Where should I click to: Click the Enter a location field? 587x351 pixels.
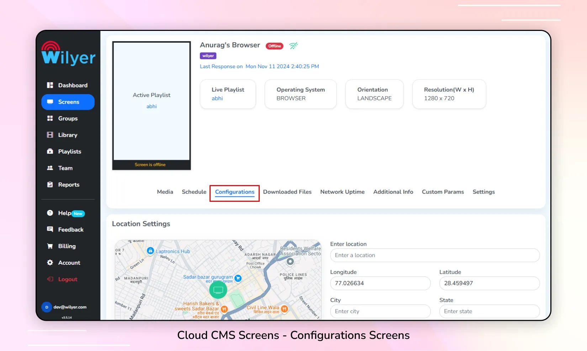[x=435, y=255]
